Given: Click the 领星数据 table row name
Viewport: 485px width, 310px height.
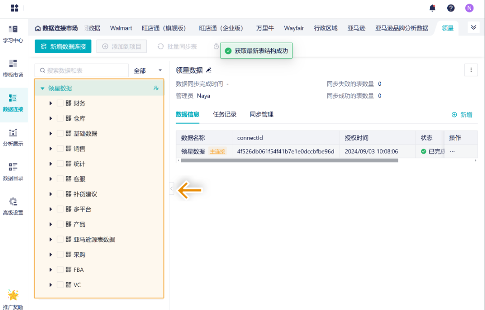Looking at the screenshot, I should coord(193,152).
